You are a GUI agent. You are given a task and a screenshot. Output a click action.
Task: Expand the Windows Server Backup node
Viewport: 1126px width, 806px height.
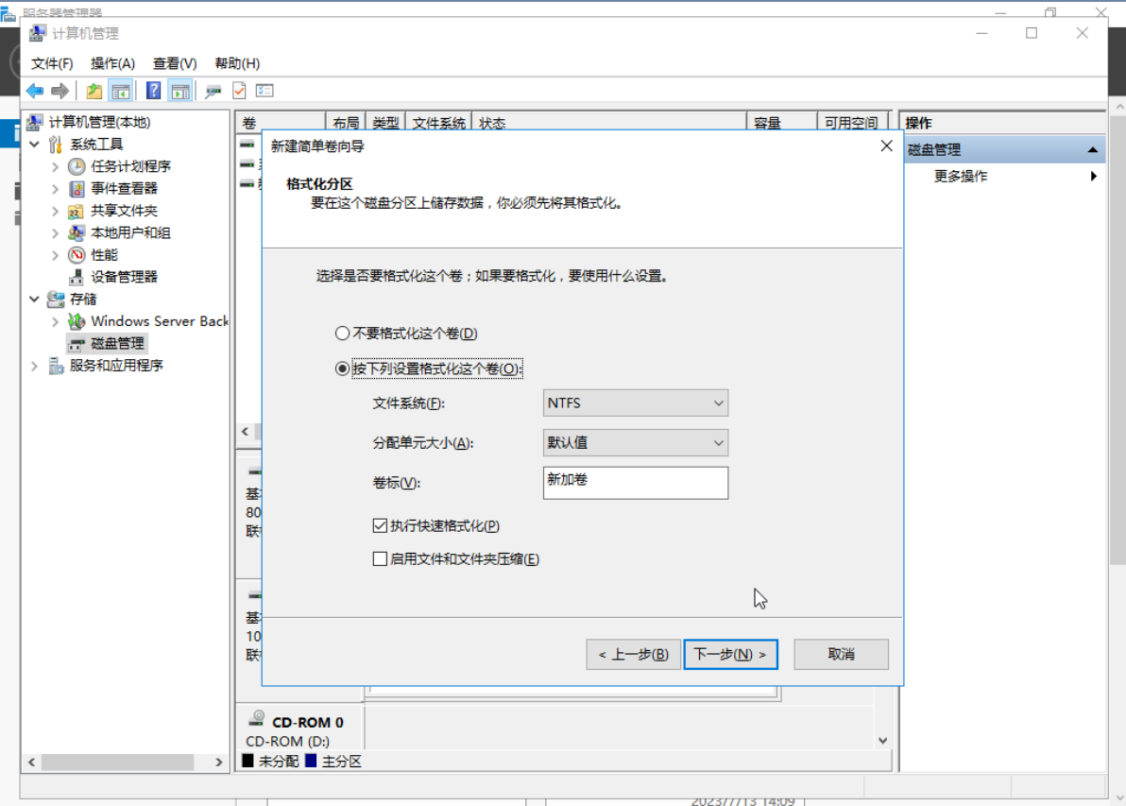pos(56,321)
